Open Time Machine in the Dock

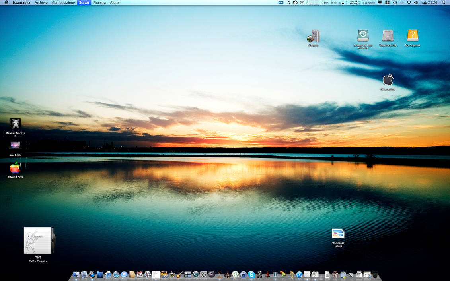click(196, 275)
